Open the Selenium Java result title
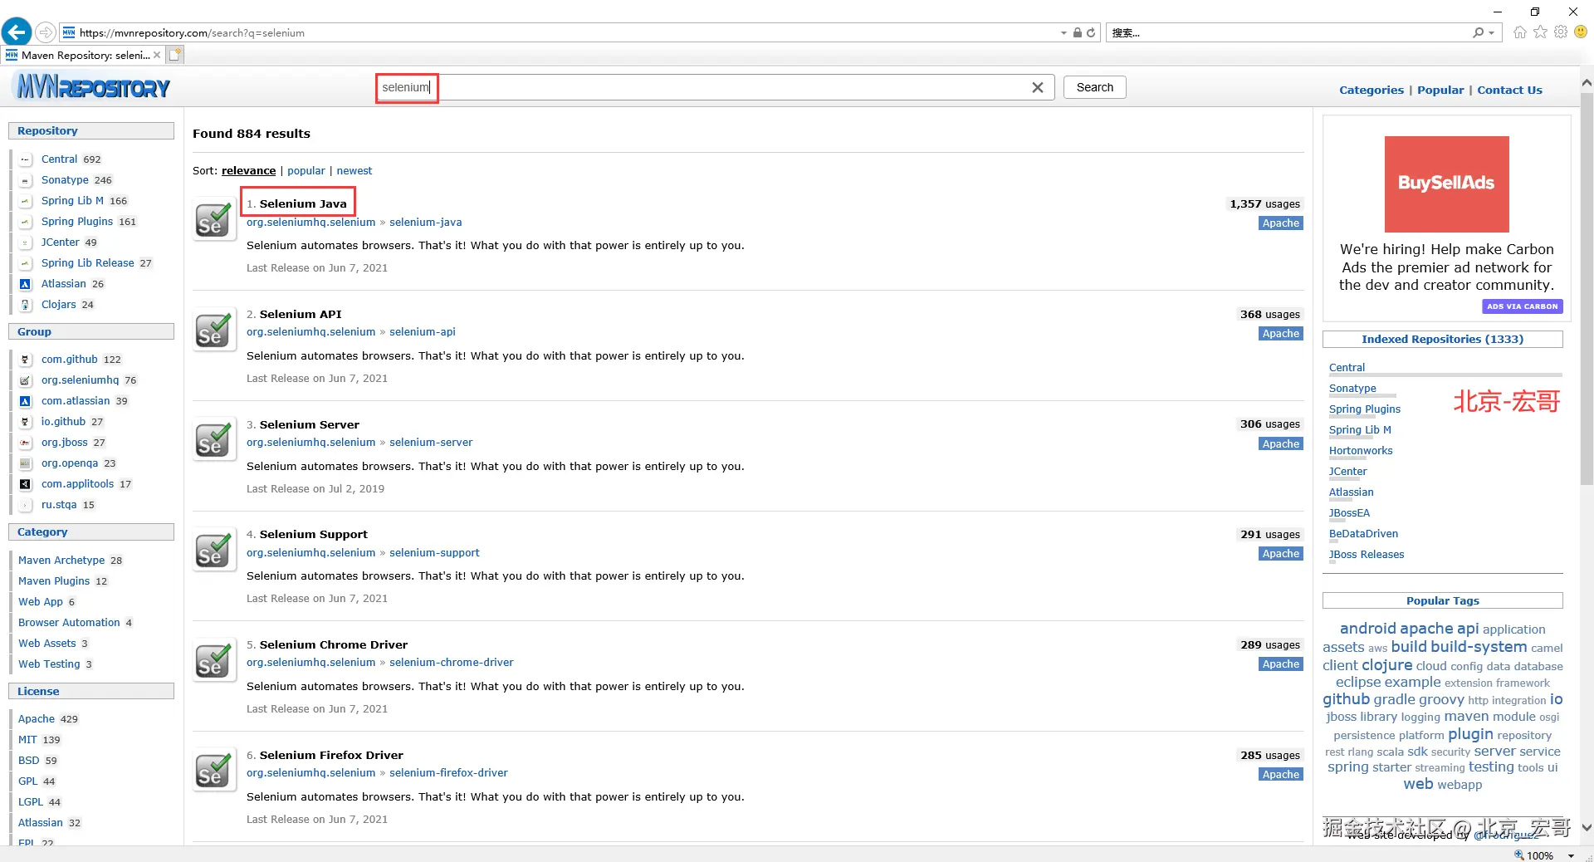The image size is (1594, 862). (303, 203)
